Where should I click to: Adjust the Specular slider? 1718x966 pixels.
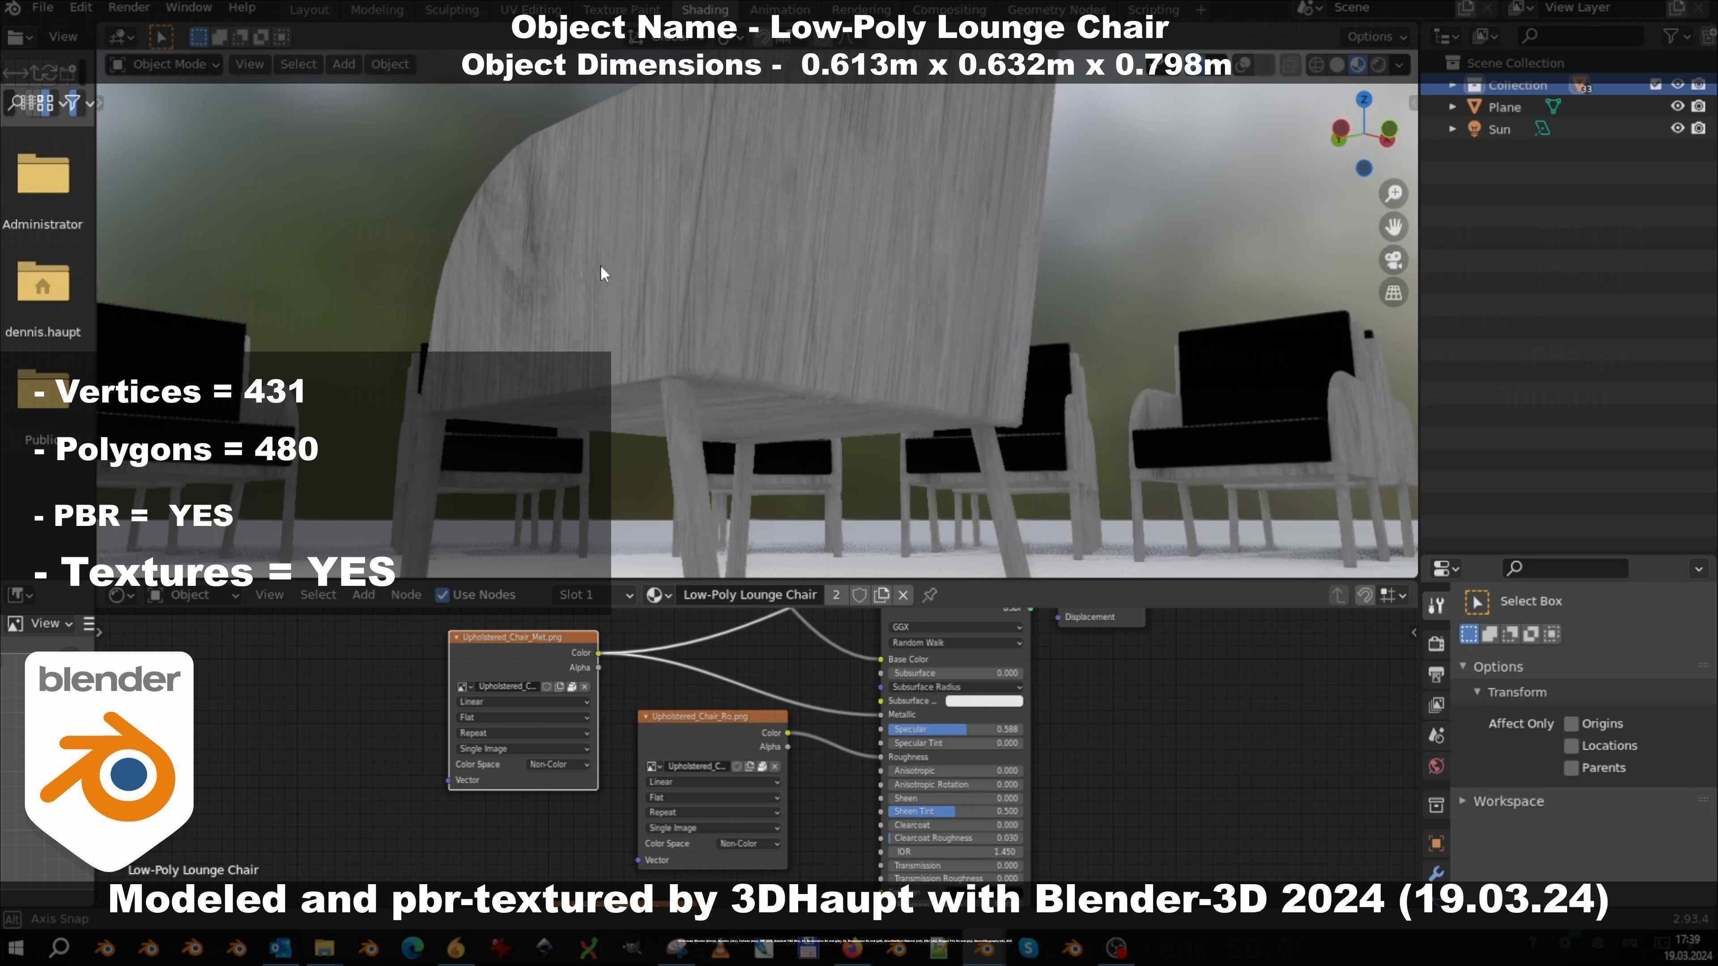click(955, 730)
